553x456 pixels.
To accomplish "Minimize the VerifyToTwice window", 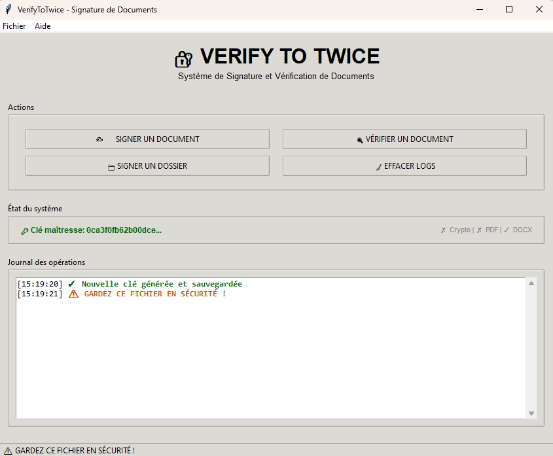I will click(480, 10).
